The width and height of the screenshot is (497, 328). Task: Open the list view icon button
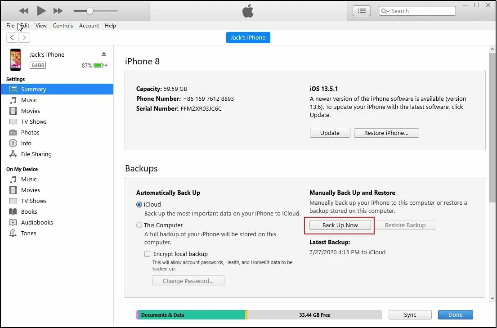[362, 11]
